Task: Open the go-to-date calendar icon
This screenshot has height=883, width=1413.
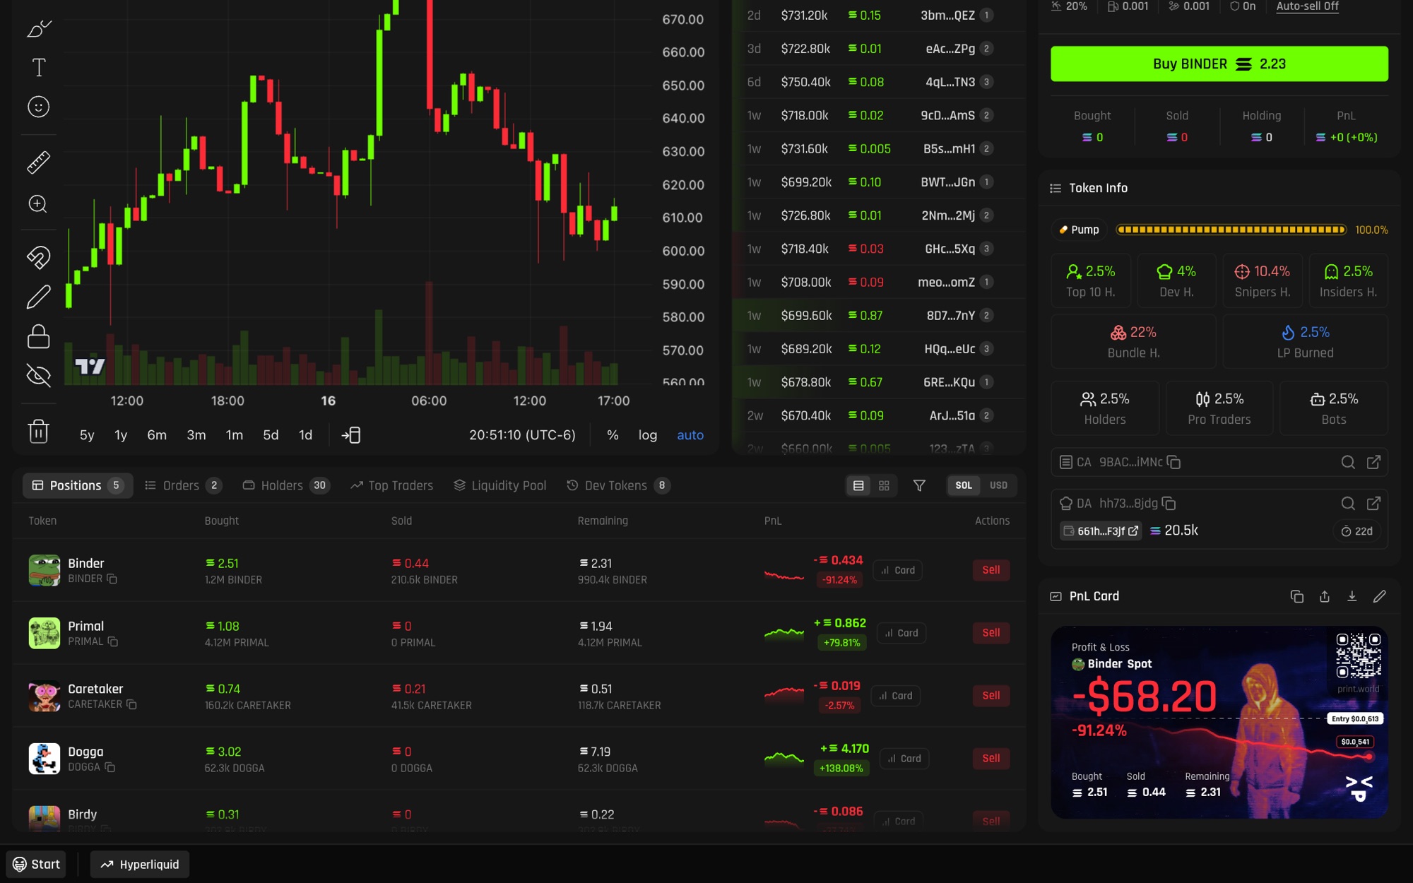Action: pyautogui.click(x=351, y=435)
